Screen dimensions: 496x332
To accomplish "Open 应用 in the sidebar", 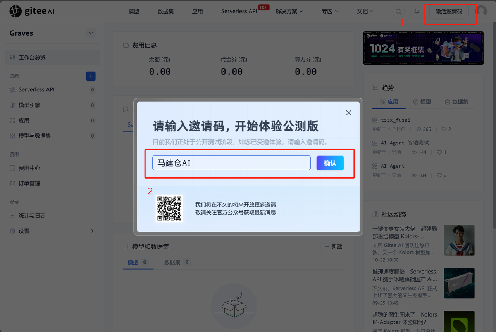I will coord(52,120).
